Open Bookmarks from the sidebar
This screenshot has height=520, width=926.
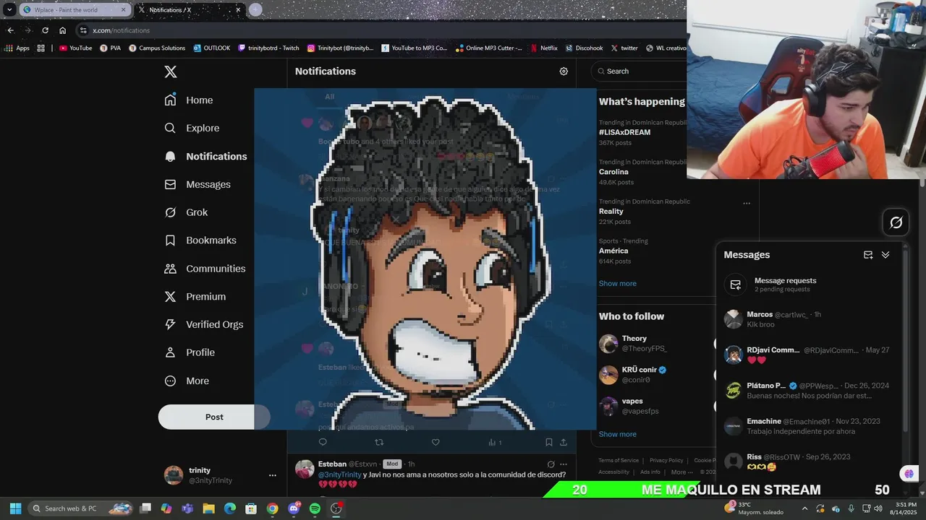click(200, 240)
